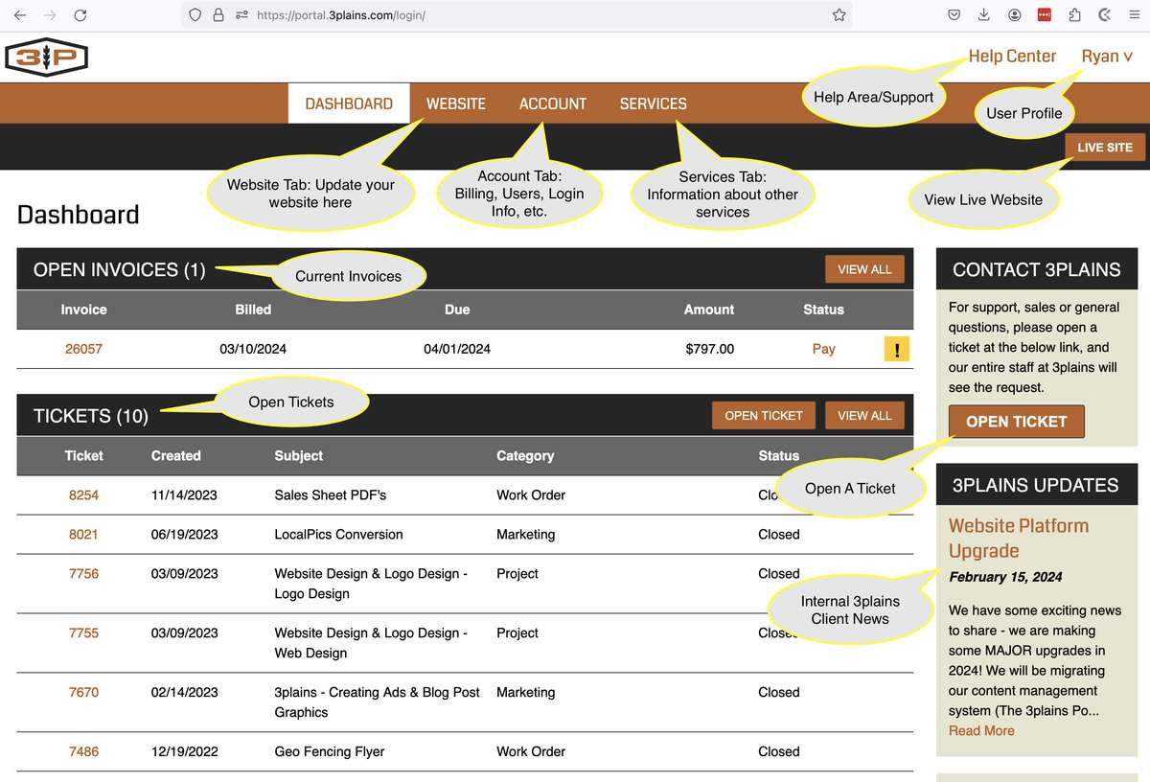The image size is (1150, 782).
Task: Click the $797.00 invoice amount
Action: click(x=710, y=349)
